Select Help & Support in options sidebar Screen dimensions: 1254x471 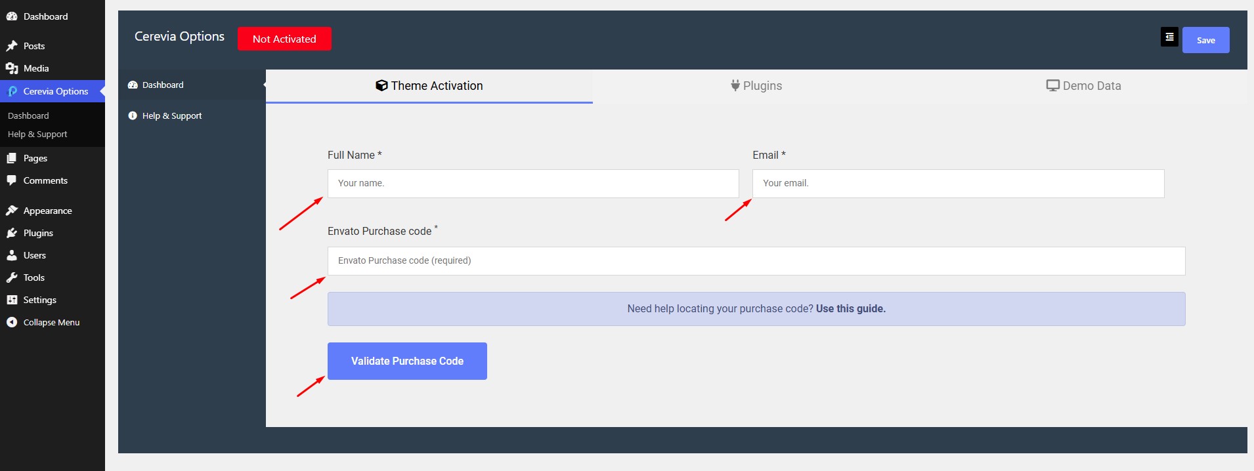pyautogui.click(x=192, y=115)
